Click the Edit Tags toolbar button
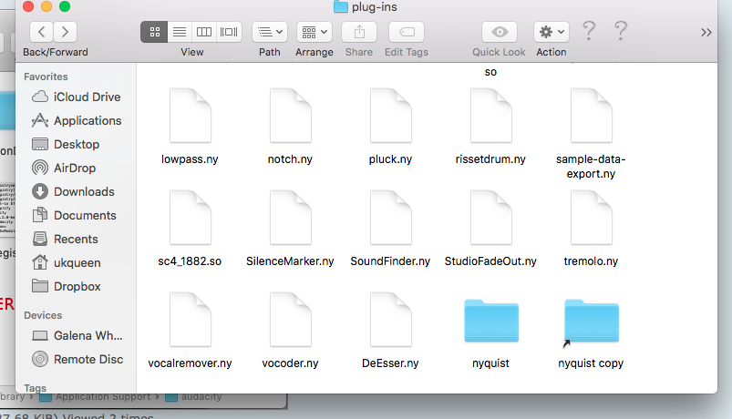The image size is (732, 419). (406, 32)
